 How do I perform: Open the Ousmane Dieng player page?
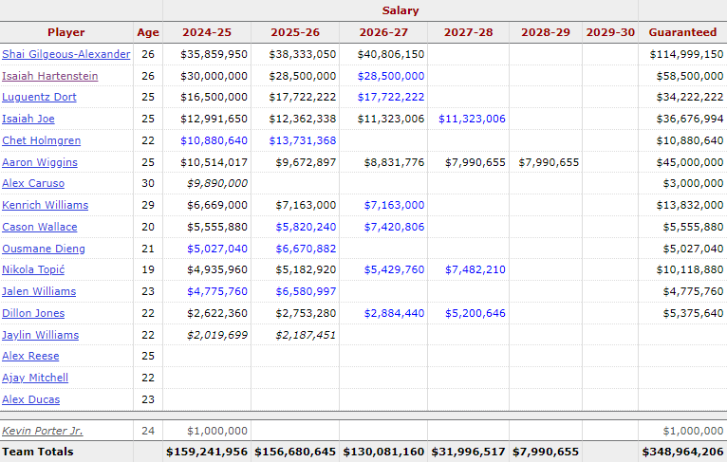coord(43,249)
